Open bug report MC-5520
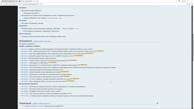The image size is (194, 109). [x=24, y=54]
